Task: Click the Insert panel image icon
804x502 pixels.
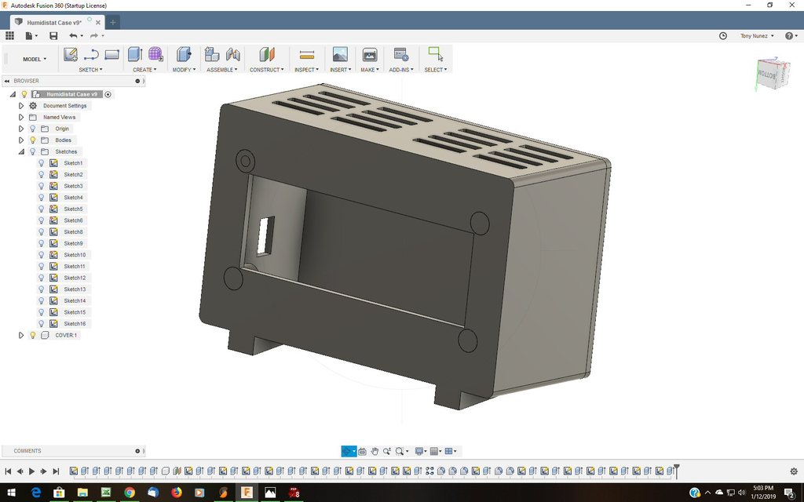Action: pos(340,53)
